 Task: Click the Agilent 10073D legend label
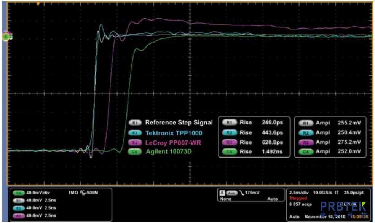[169, 152]
